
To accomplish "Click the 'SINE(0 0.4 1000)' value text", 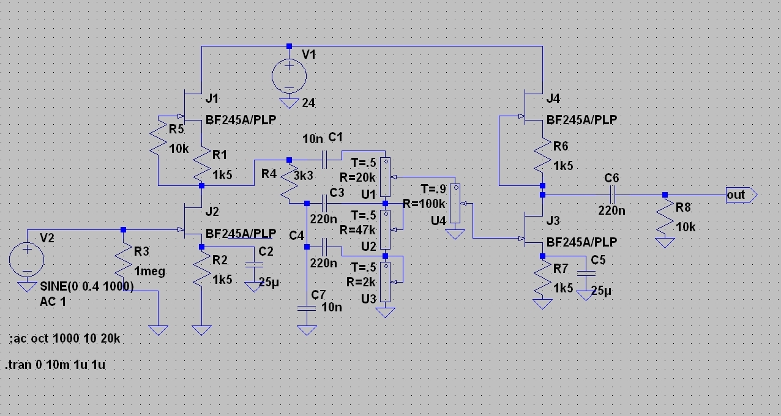I will (x=86, y=286).
